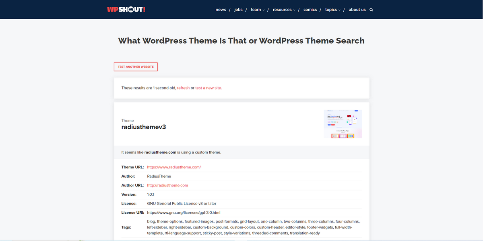The height and width of the screenshot is (241, 483).
Task: Open the Author URL radiustheme.com link
Action: pos(167,185)
